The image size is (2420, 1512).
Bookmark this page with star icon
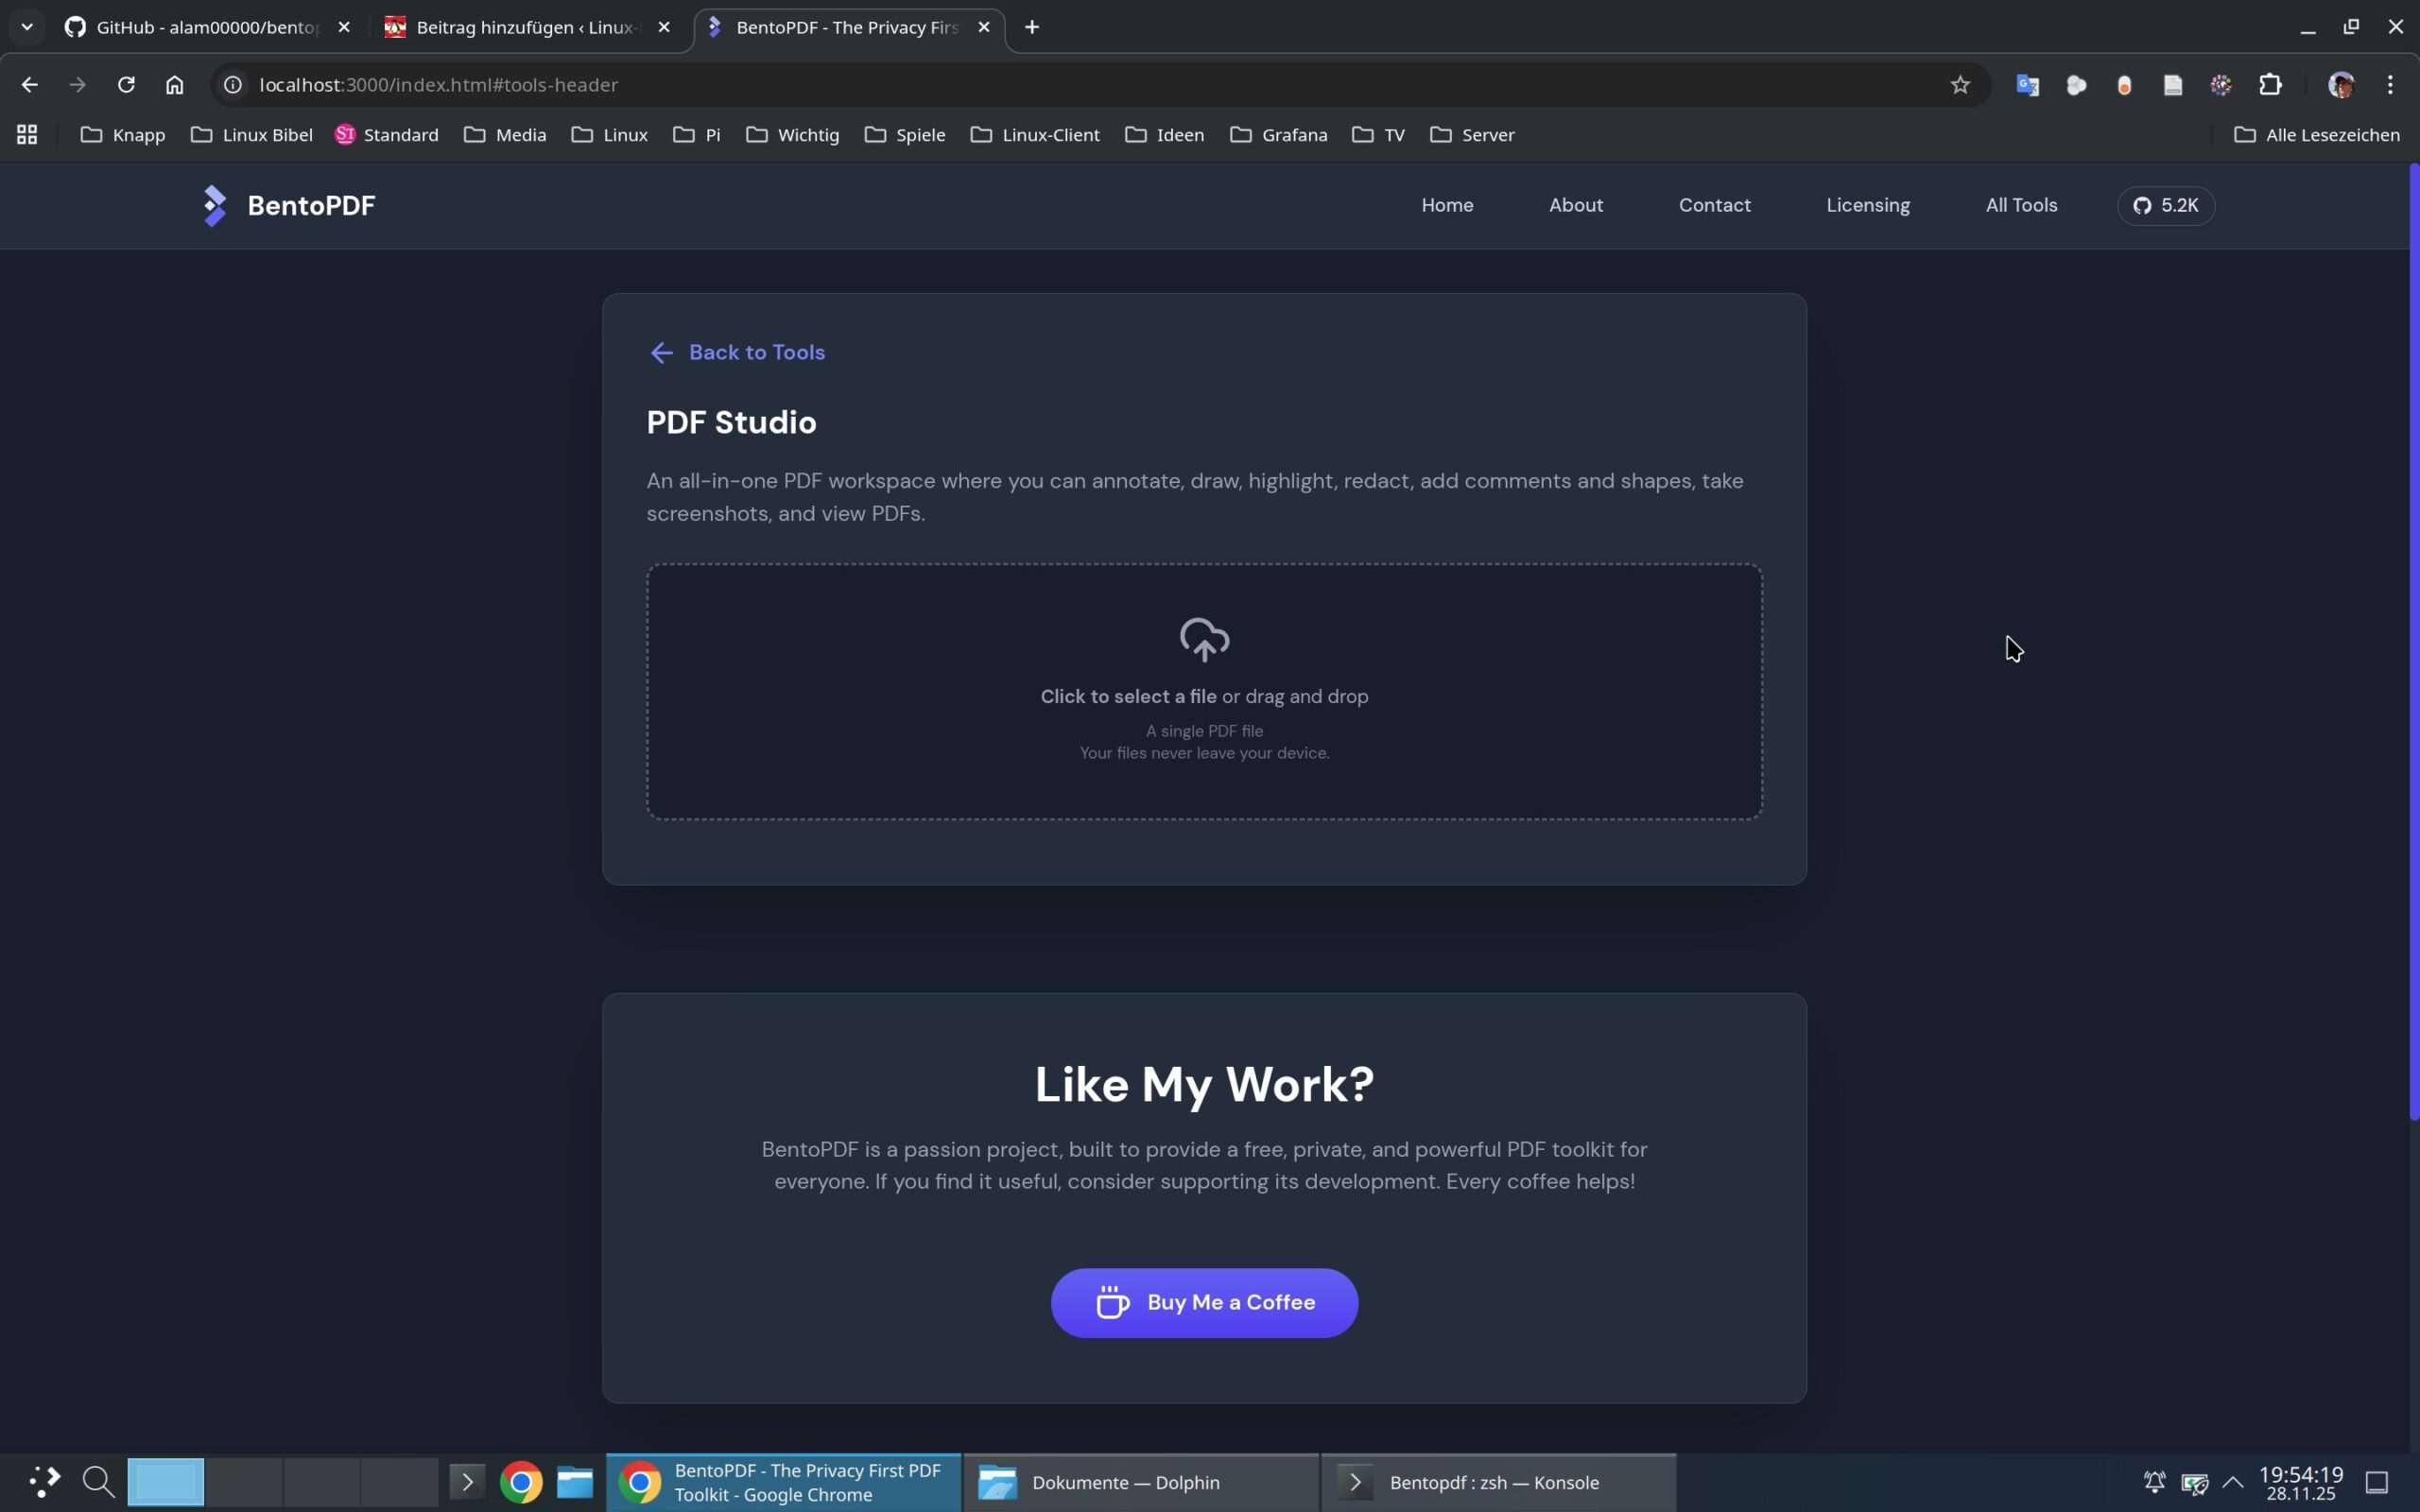pos(1959,85)
